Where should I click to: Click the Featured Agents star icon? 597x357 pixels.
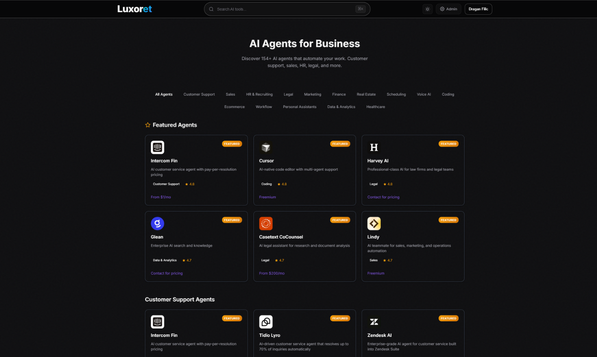148,125
